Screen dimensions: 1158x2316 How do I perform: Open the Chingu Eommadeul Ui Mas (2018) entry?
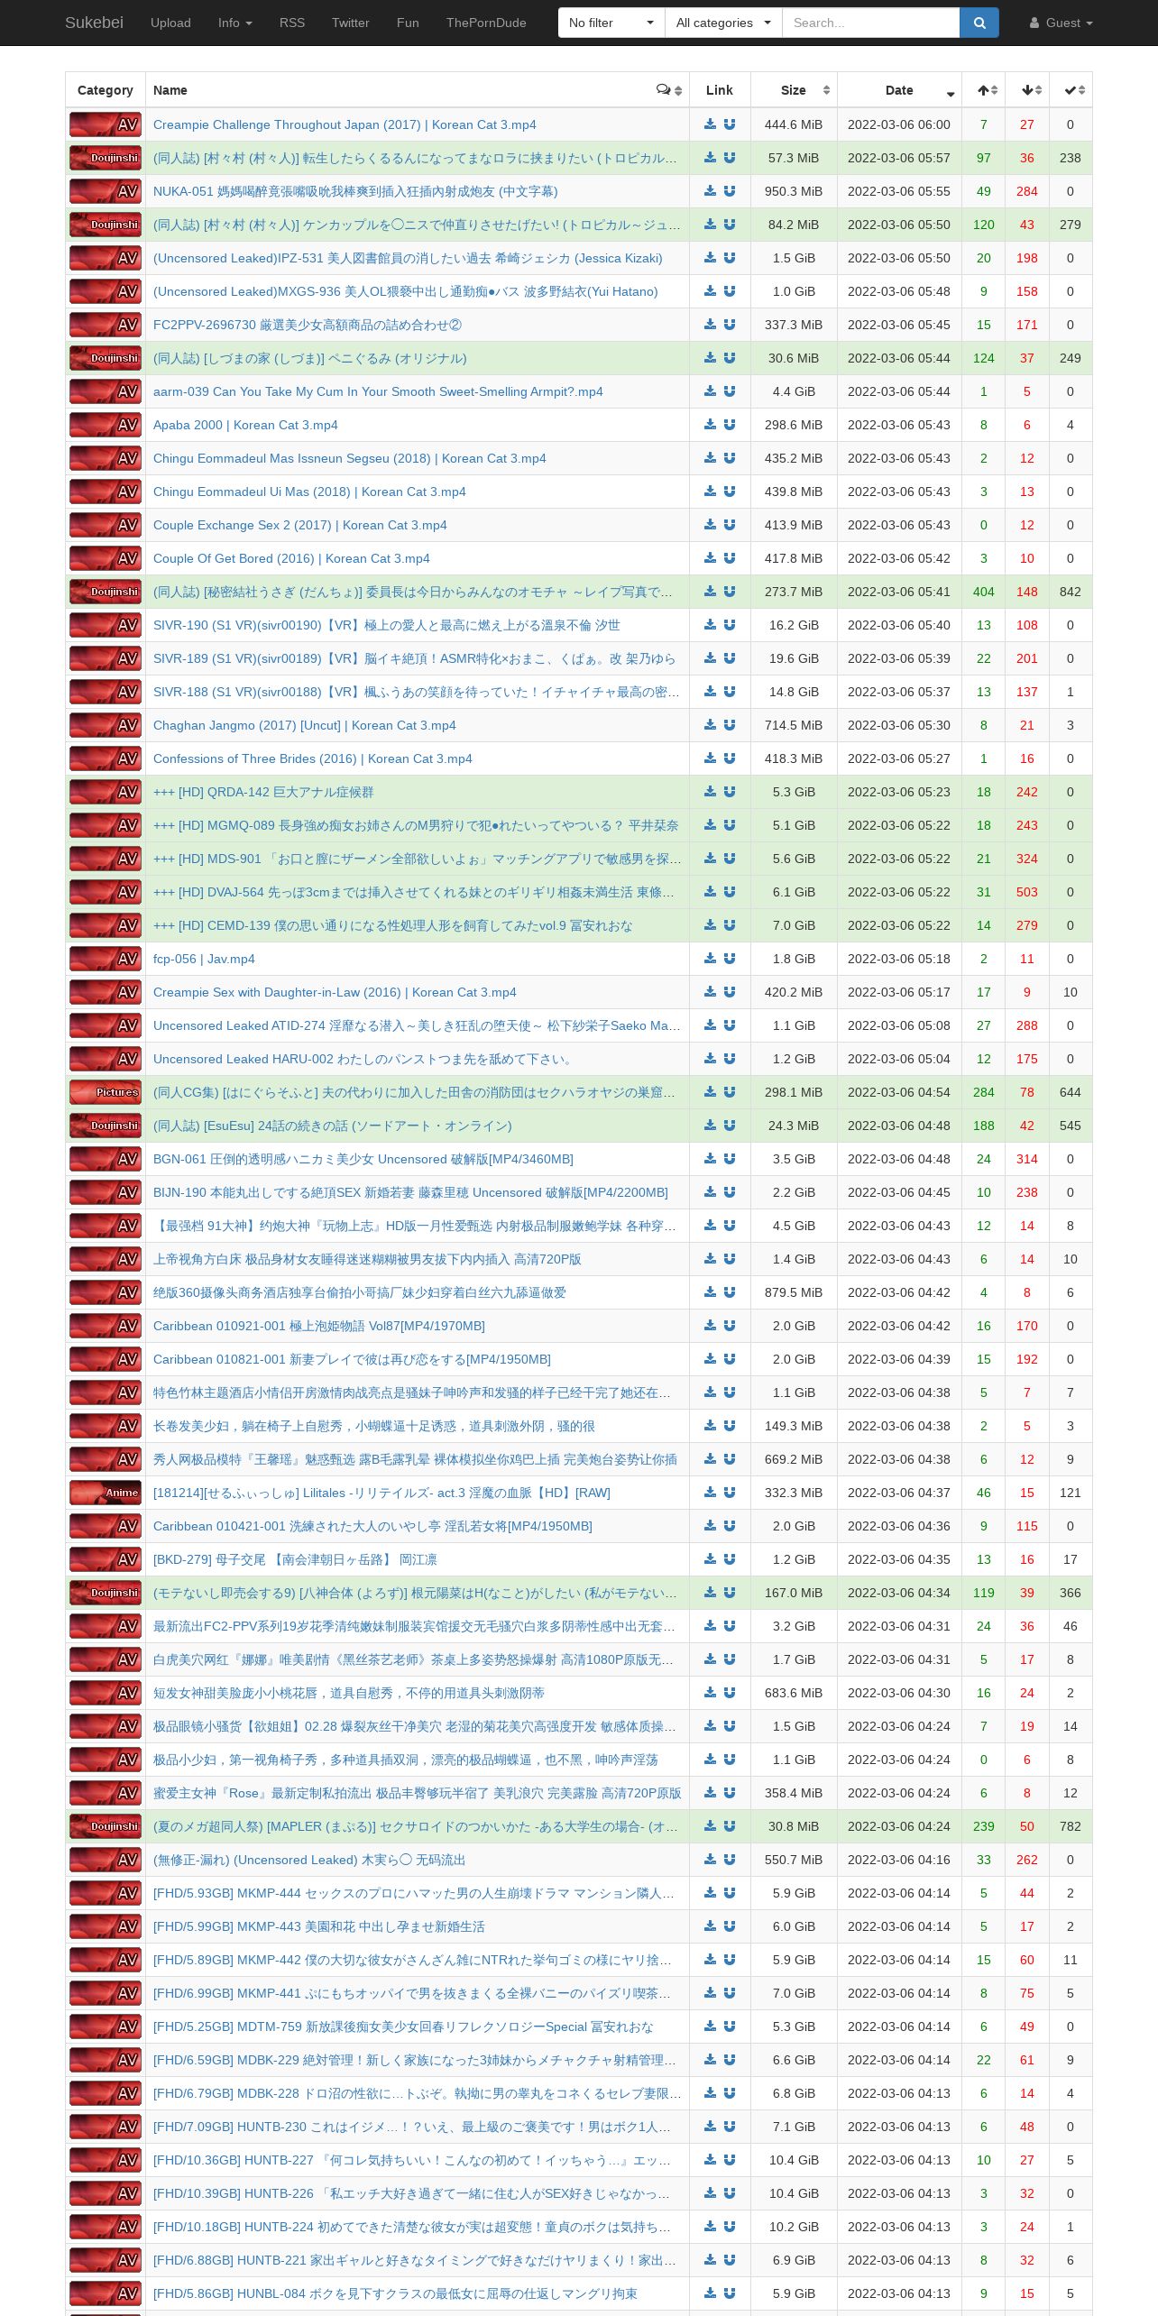pos(309,492)
